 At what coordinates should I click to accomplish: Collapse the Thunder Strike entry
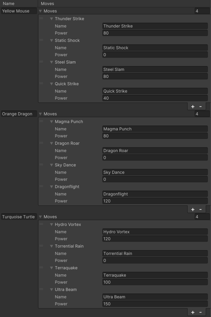coord(51,19)
